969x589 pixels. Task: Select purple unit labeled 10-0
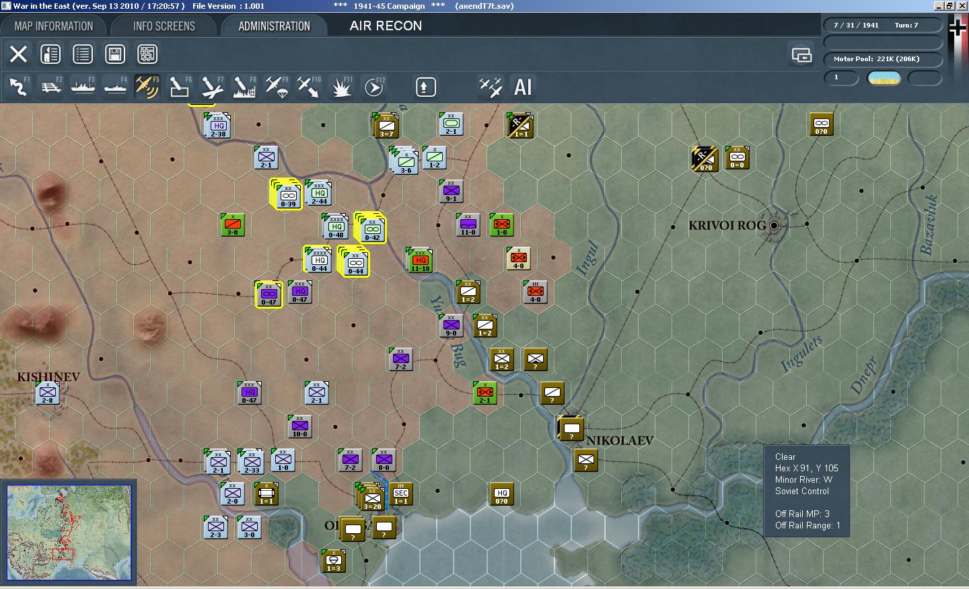coord(299,426)
